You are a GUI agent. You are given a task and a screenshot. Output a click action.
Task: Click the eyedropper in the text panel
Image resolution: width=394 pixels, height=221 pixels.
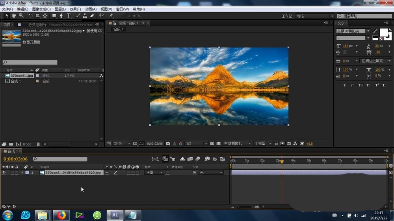pyautogui.click(x=375, y=31)
